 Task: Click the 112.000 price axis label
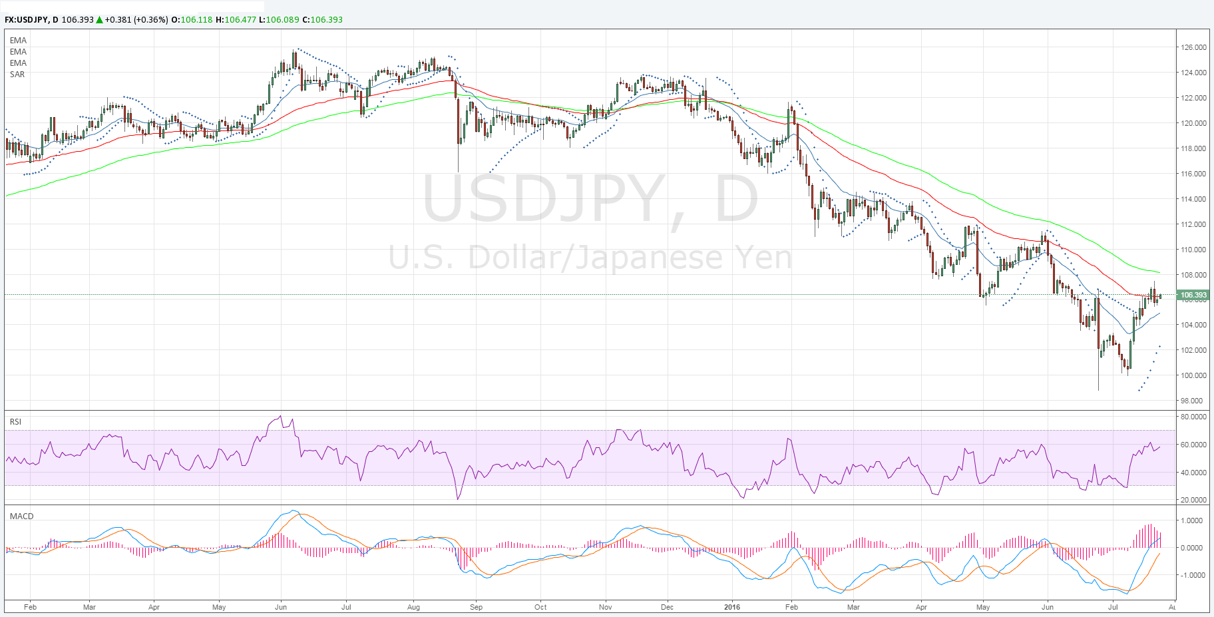(1193, 224)
